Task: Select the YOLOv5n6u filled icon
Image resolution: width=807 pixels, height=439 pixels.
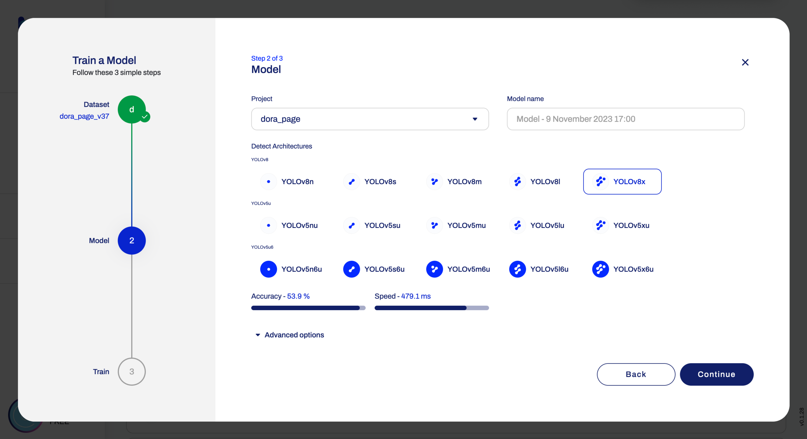Action: (x=268, y=269)
